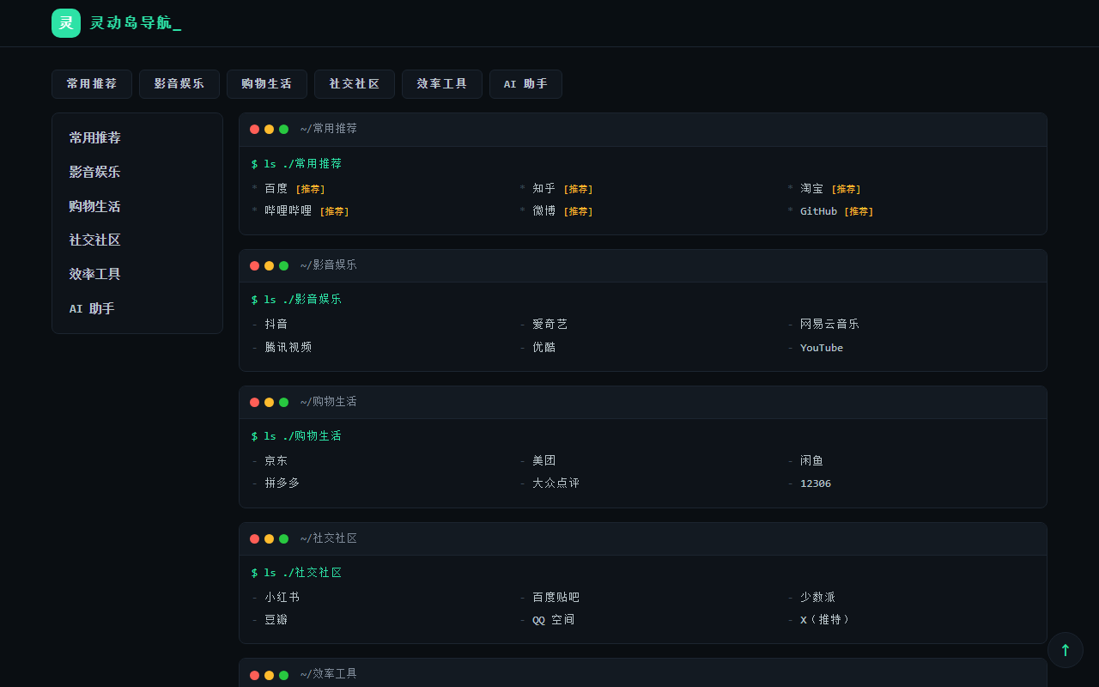This screenshot has width=1099, height=687.
Task: Open the X（推特）link
Action: [x=824, y=620]
